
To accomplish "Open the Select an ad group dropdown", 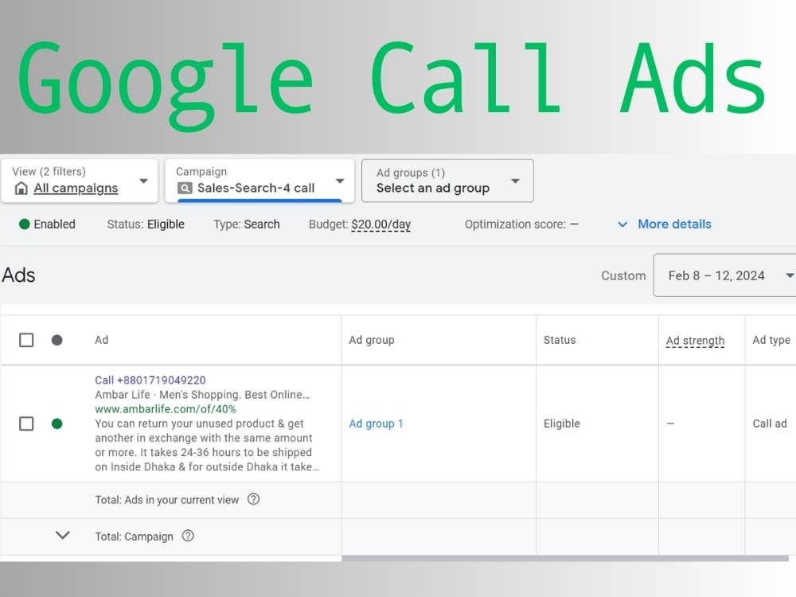I will pos(515,181).
